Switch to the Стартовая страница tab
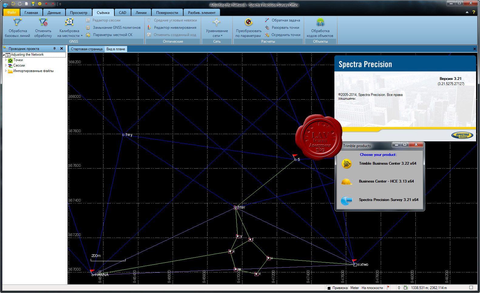 point(86,49)
